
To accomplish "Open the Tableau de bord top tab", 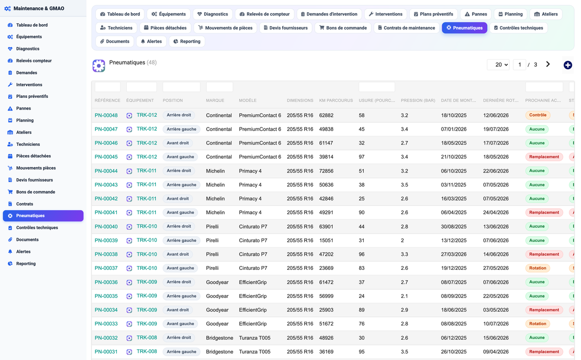I will (x=120, y=14).
